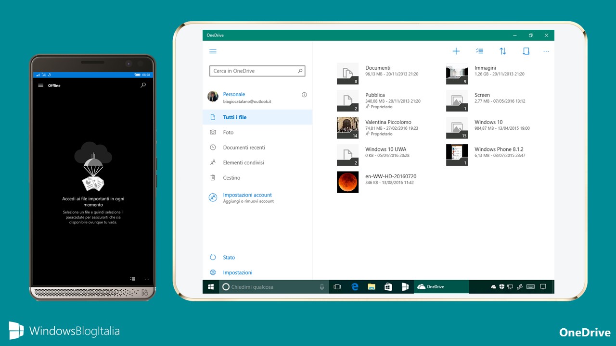Select Tutti i file in the sidebar

[257, 117]
